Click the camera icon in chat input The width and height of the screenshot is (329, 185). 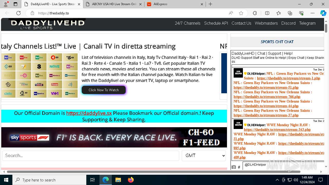[x=234, y=167]
